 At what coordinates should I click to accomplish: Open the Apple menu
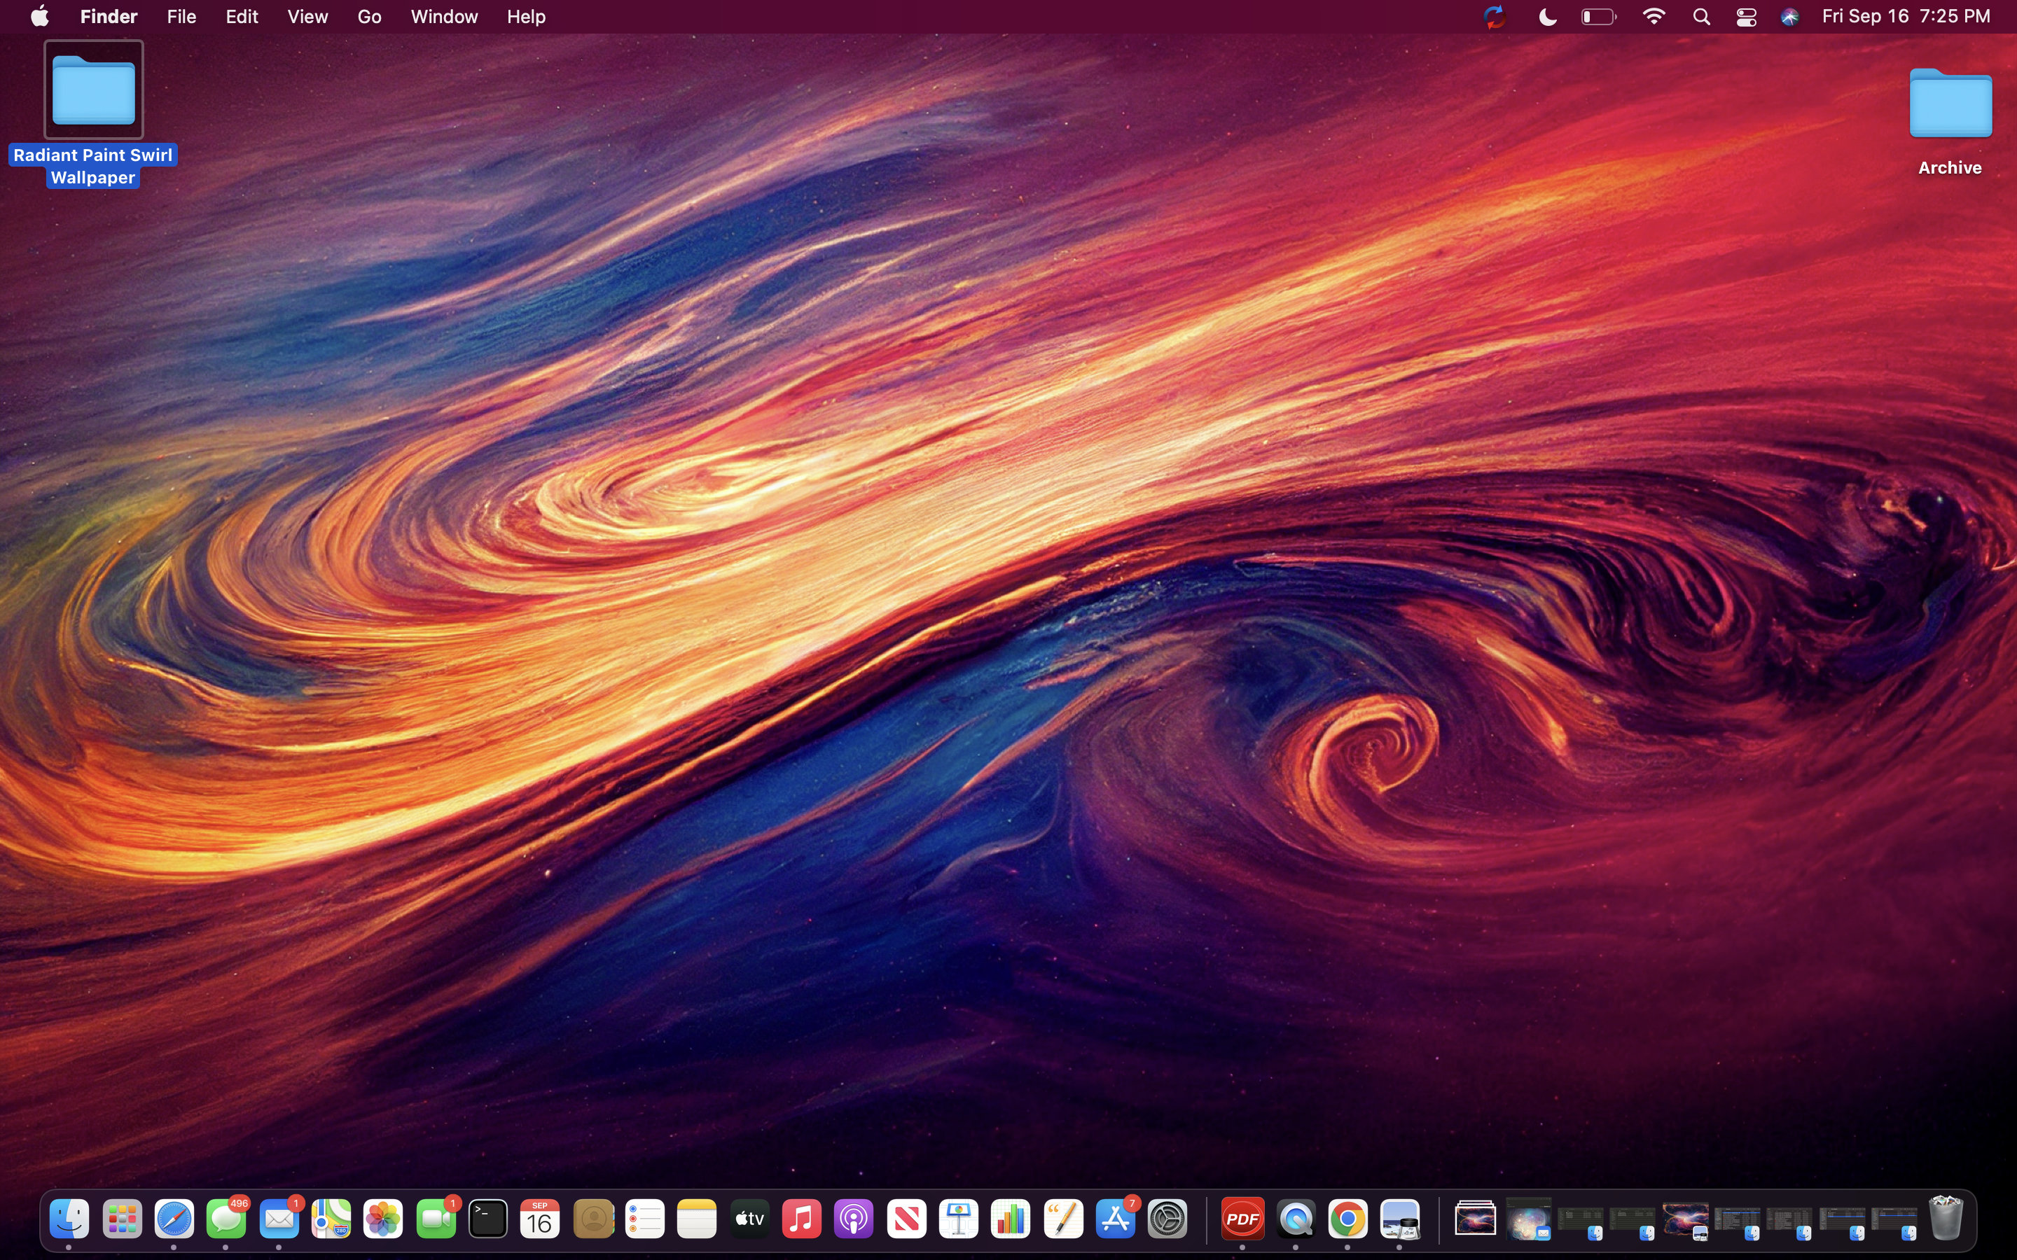39,16
